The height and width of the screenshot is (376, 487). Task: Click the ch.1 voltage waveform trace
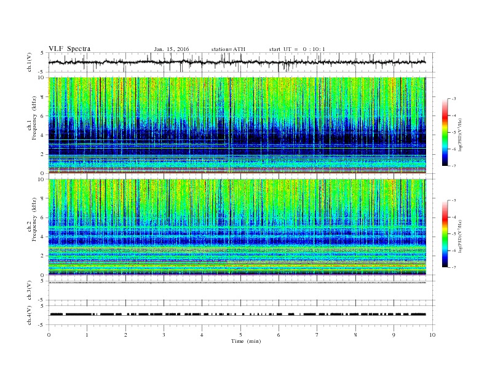click(x=237, y=62)
